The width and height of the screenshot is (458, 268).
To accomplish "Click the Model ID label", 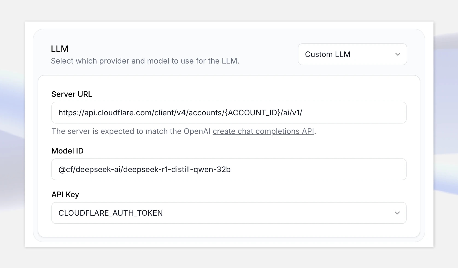I will [x=67, y=151].
